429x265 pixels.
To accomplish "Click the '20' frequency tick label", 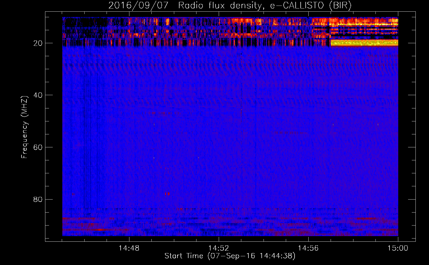I will 38,43.
